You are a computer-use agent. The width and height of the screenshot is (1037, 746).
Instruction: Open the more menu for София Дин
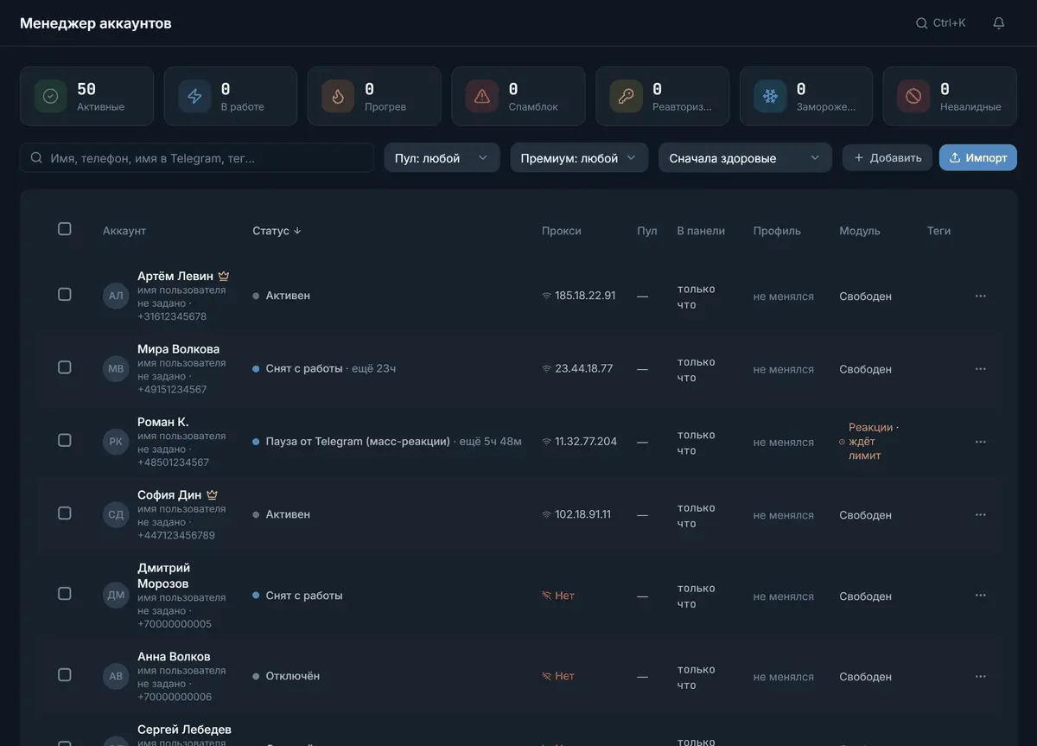click(x=980, y=515)
